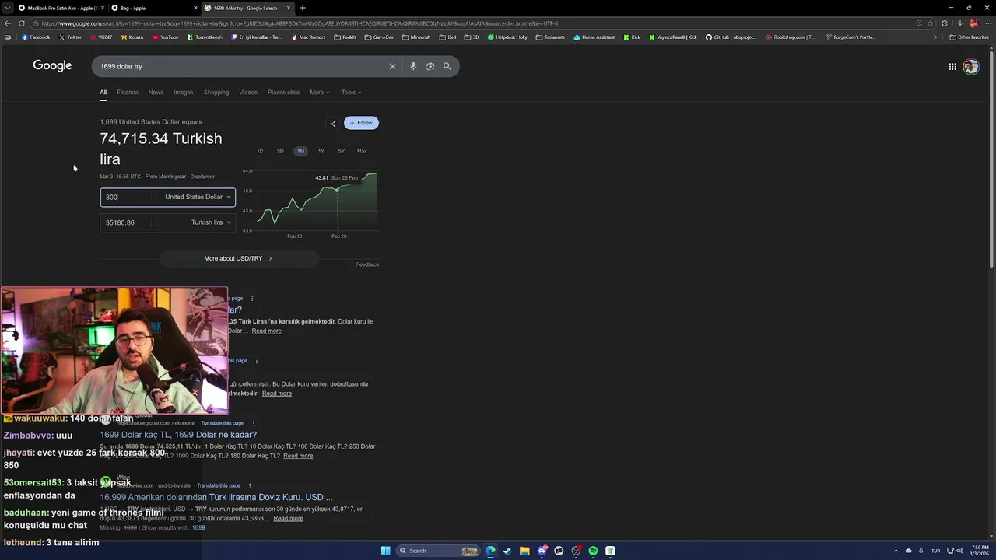Select the 5D chart range
Screen dimensions: 996x560
click(x=280, y=151)
